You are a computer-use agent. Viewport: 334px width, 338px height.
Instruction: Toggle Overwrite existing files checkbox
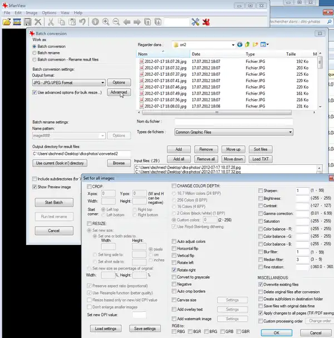point(260,284)
